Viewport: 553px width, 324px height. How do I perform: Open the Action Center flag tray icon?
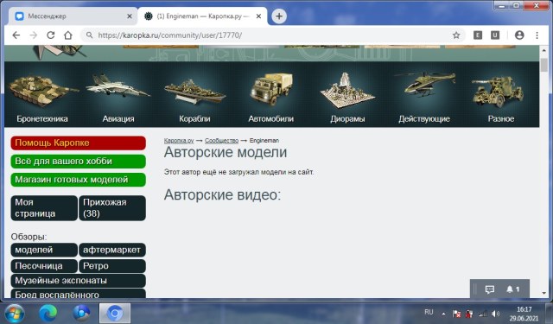(456, 314)
